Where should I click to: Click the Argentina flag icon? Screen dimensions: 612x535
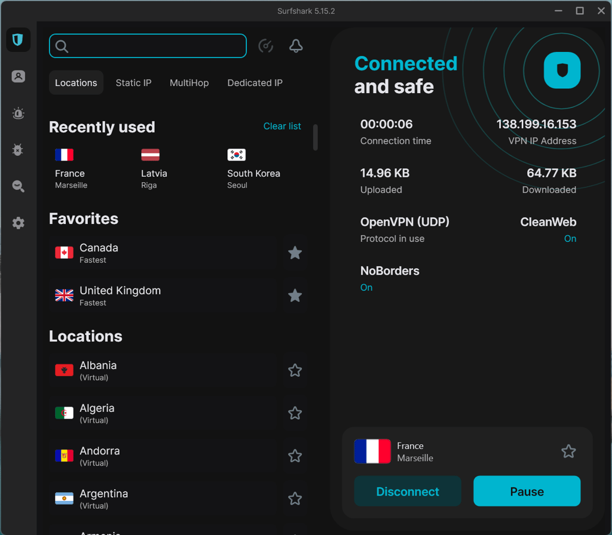64,499
